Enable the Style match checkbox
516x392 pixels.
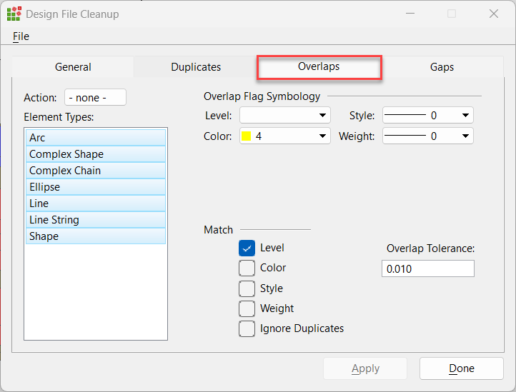pos(247,288)
